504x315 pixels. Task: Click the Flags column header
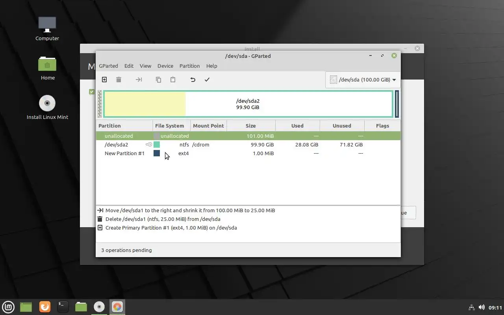pos(382,126)
